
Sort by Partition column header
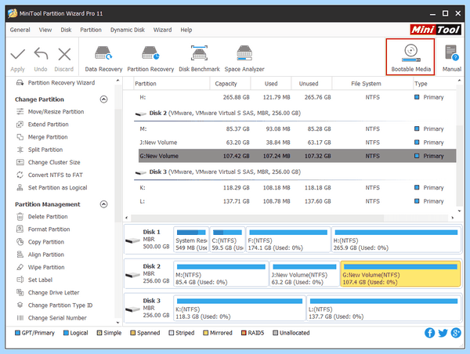172,84
